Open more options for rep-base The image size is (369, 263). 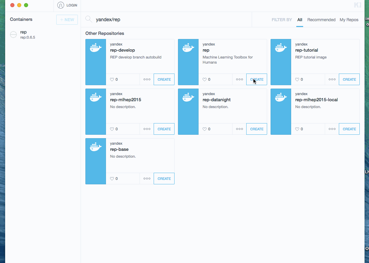[147, 179]
